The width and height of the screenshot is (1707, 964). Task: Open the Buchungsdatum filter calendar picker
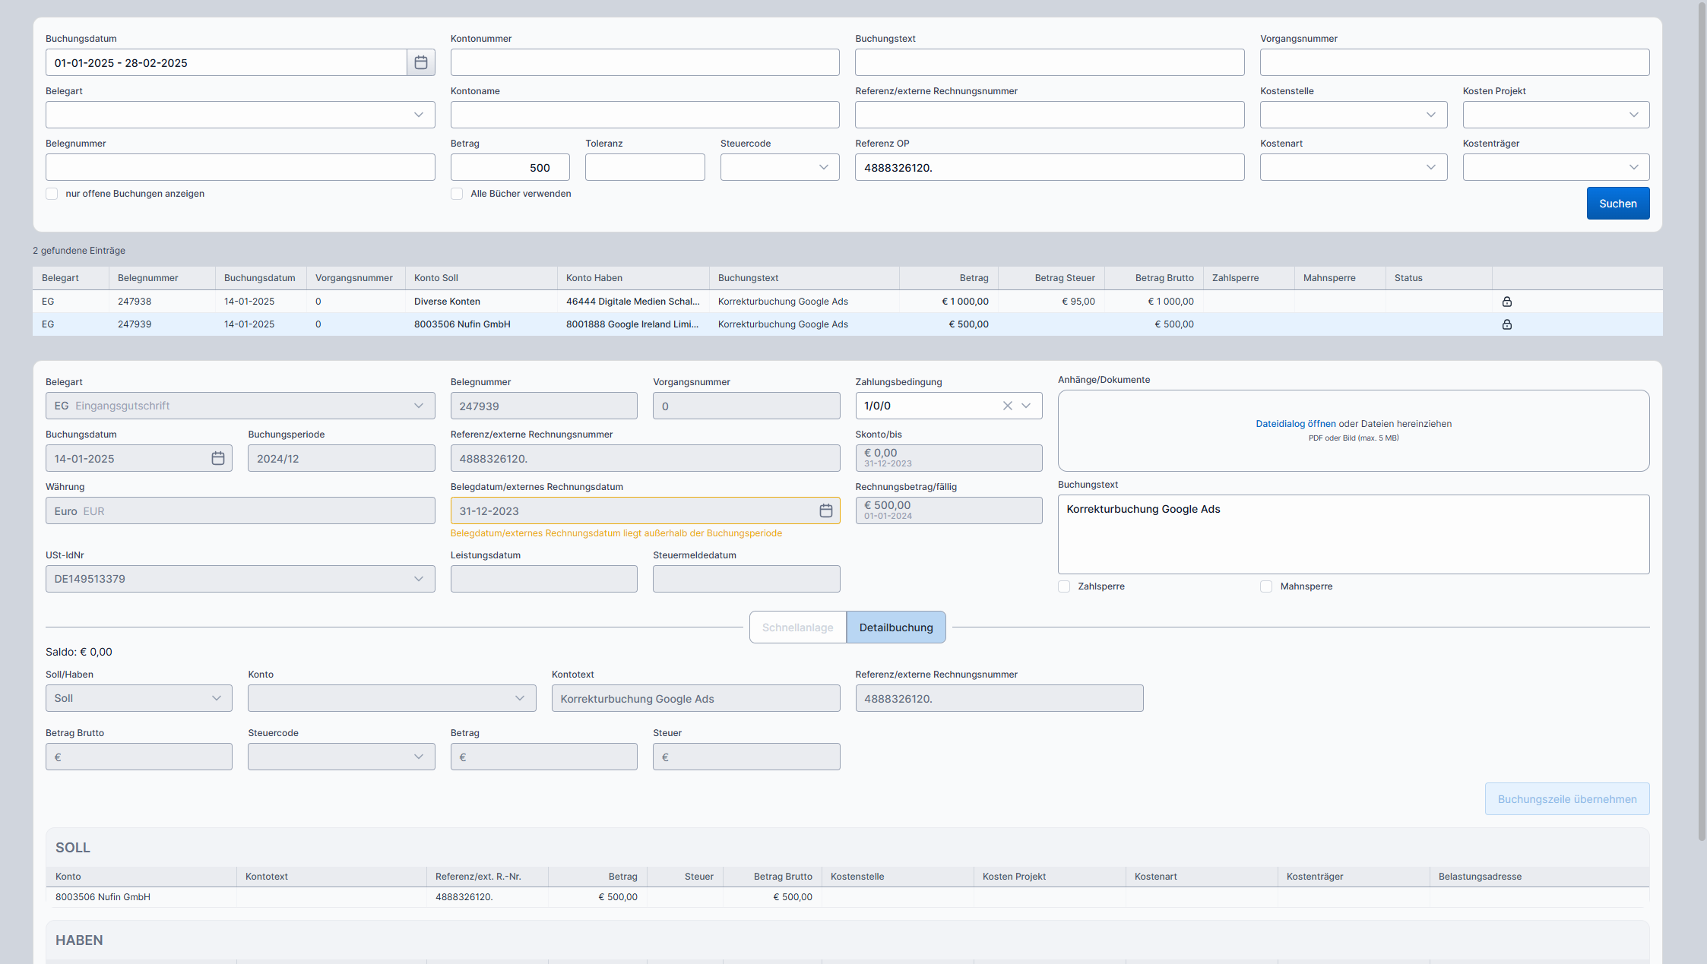pyautogui.click(x=420, y=62)
